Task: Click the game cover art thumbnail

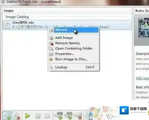Action: [144, 28]
